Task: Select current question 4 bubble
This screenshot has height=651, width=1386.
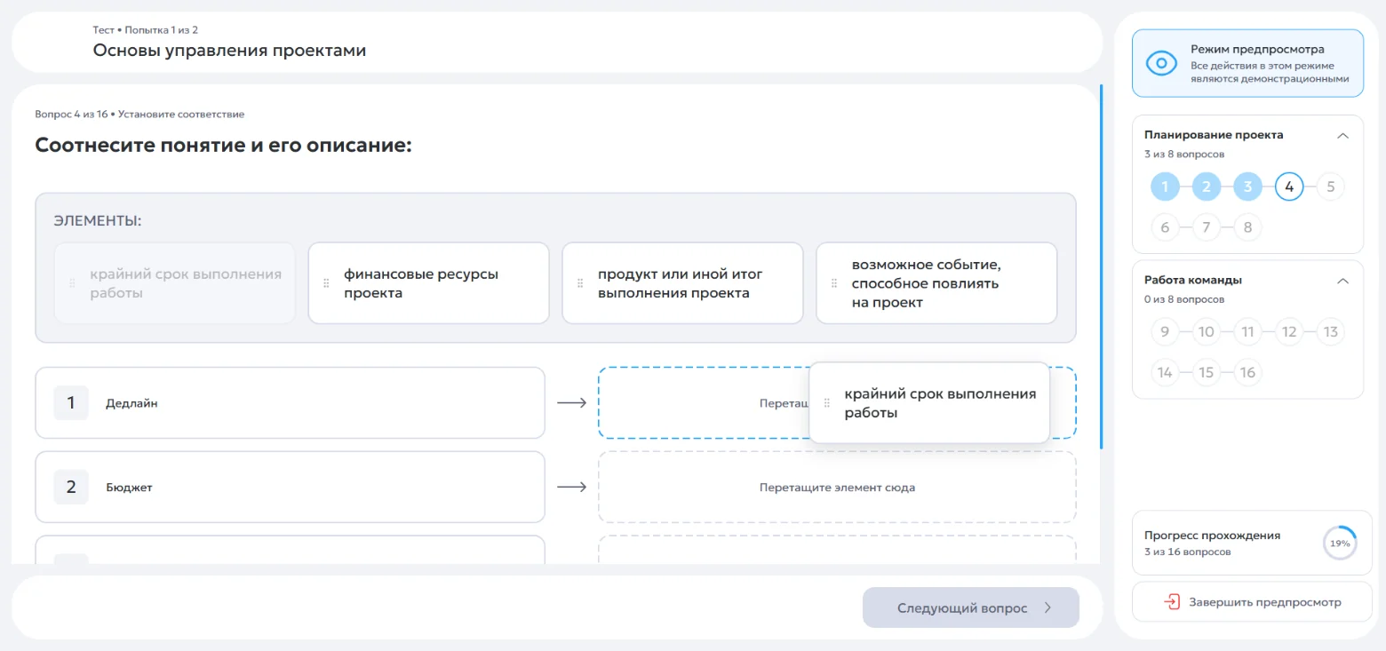Action: [1289, 187]
